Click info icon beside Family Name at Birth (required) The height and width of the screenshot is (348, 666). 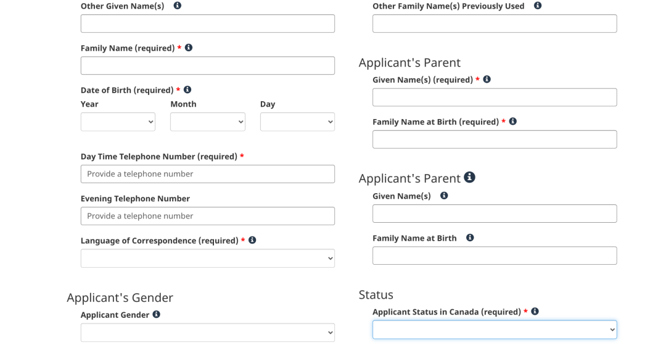coord(512,122)
